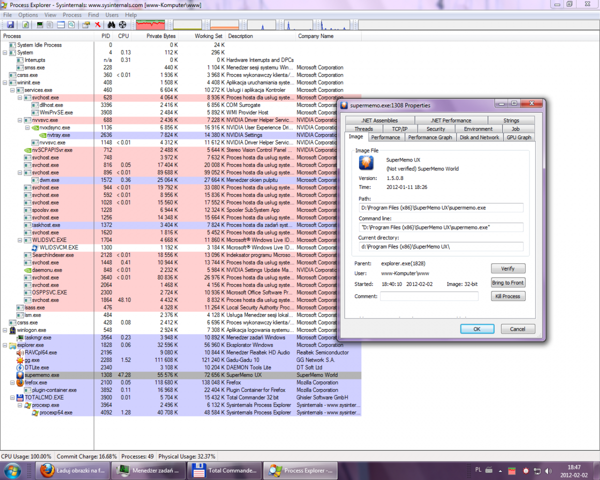600x480 pixels.
Task: Switch to Total Commander in the taskbar
Action: coord(224,470)
